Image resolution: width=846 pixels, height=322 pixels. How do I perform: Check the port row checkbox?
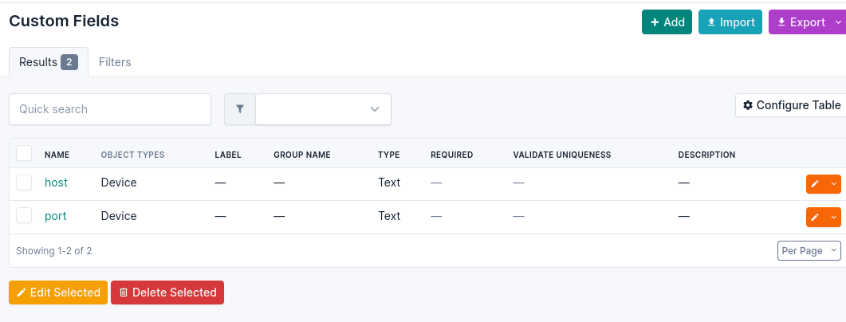click(x=24, y=216)
